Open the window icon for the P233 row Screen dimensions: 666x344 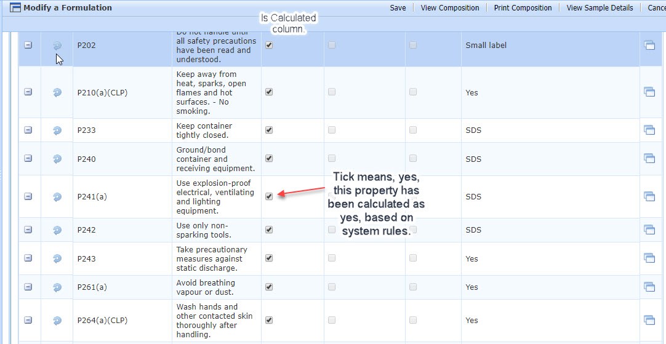[x=649, y=130]
